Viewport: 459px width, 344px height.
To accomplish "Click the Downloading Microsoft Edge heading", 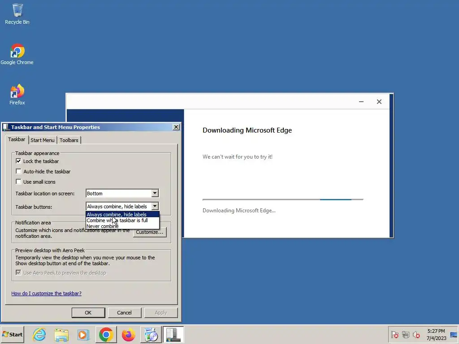I will tap(247, 130).
